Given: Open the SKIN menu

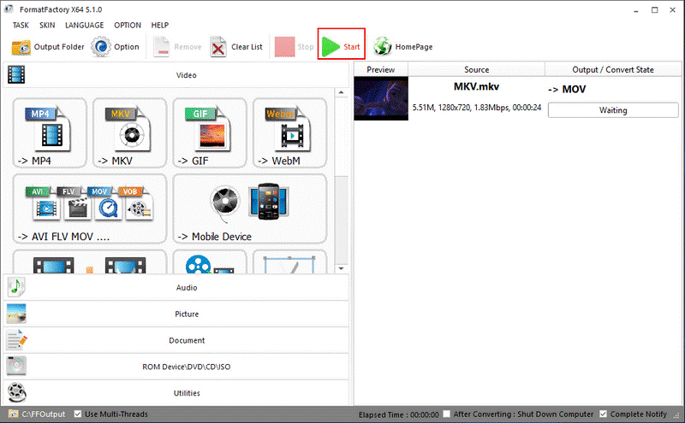Looking at the screenshot, I should (x=47, y=26).
